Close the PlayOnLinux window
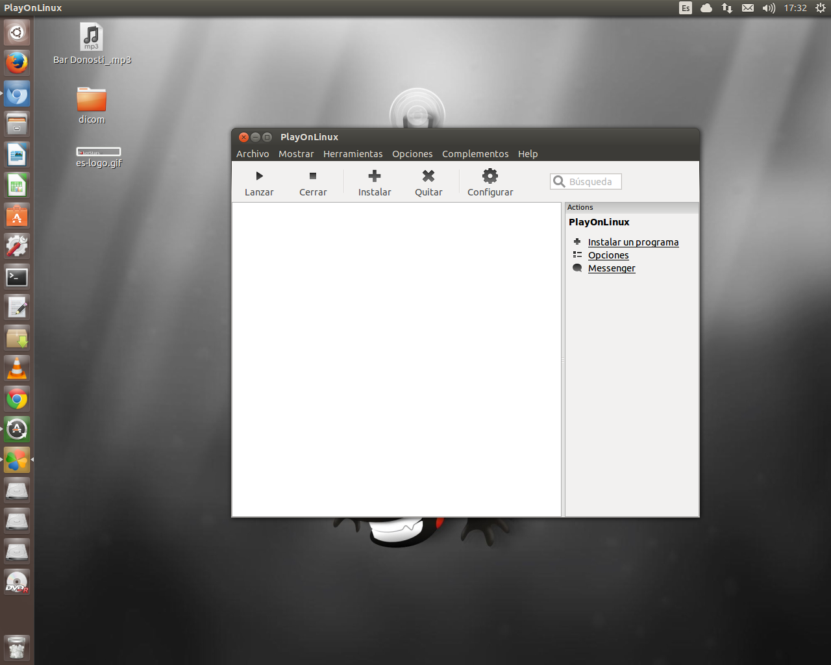This screenshot has height=665, width=831. tap(243, 137)
